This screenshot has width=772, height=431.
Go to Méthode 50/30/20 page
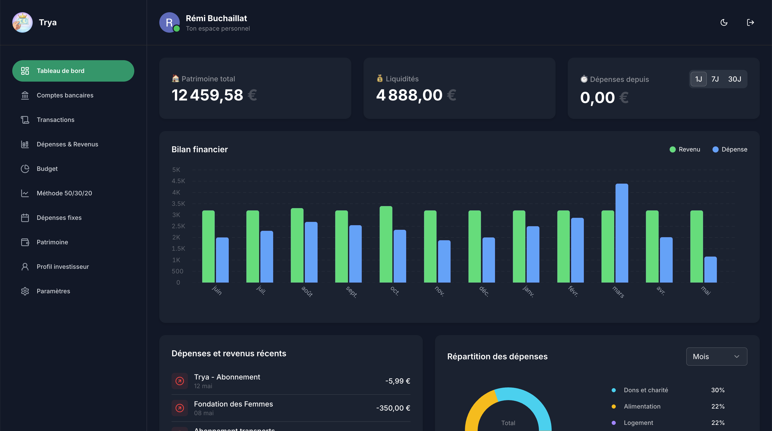pos(64,193)
